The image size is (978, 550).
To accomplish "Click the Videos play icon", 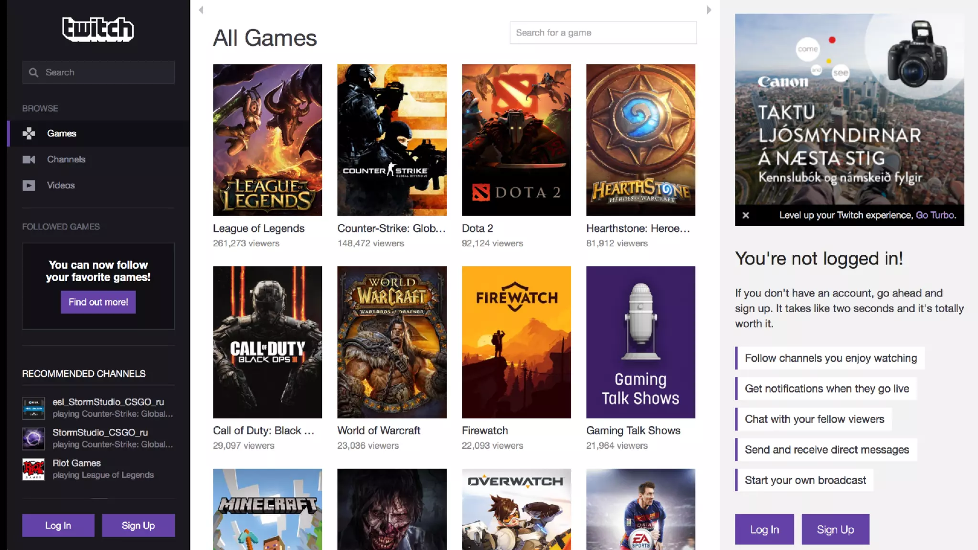I will (29, 185).
